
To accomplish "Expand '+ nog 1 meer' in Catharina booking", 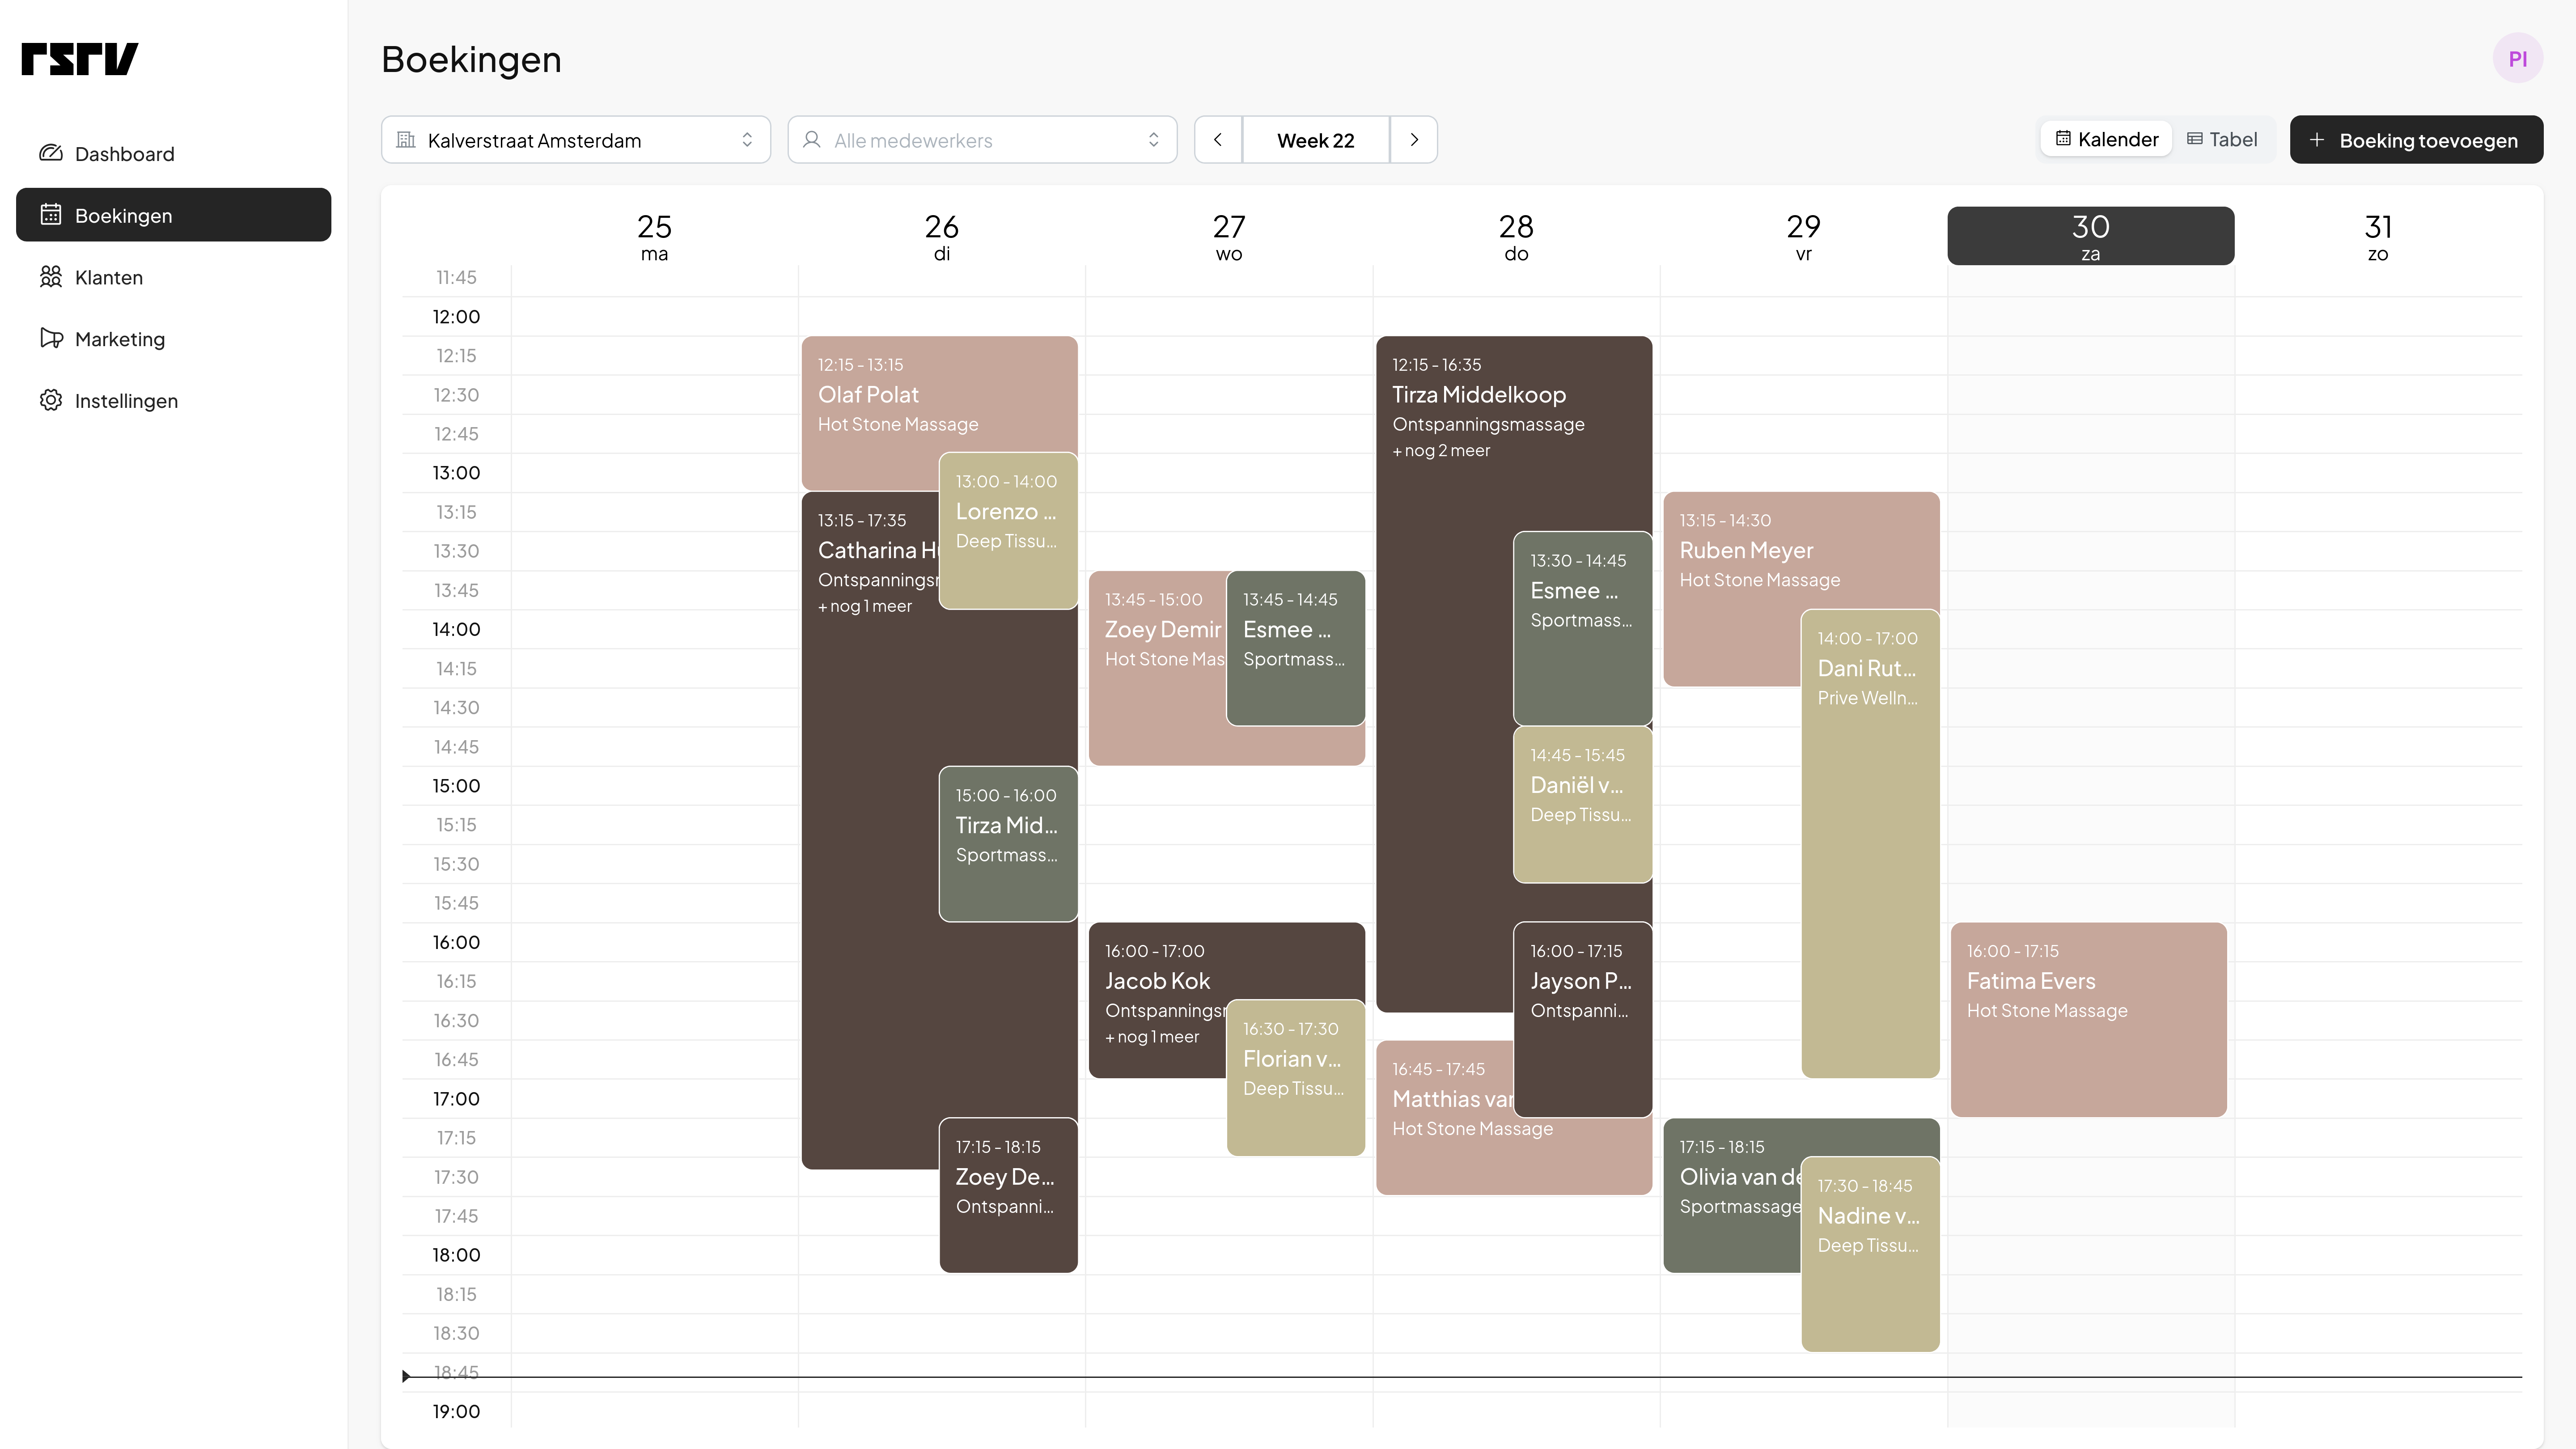I will point(865,606).
